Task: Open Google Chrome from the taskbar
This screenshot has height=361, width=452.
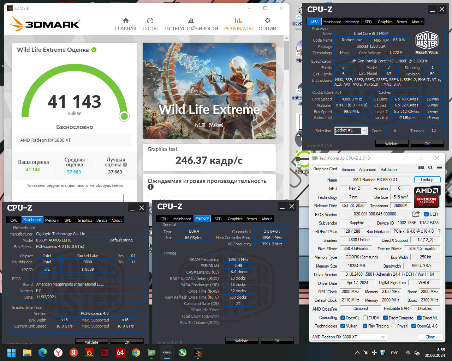Action: (136, 353)
